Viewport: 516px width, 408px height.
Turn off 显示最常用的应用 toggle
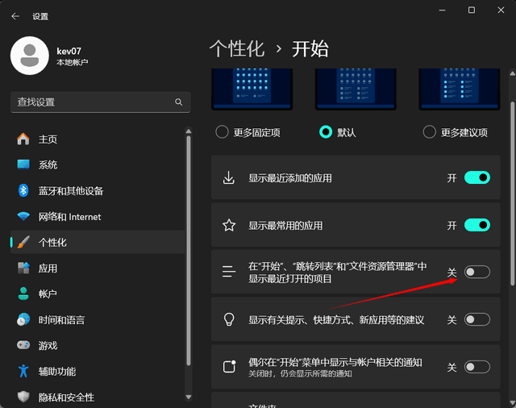[476, 226]
